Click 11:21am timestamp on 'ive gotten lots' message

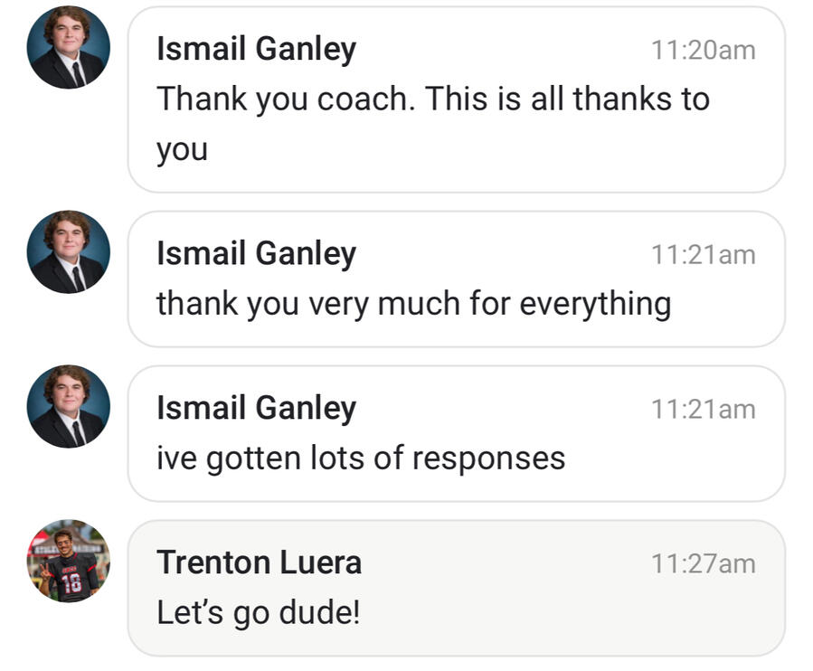pos(703,409)
